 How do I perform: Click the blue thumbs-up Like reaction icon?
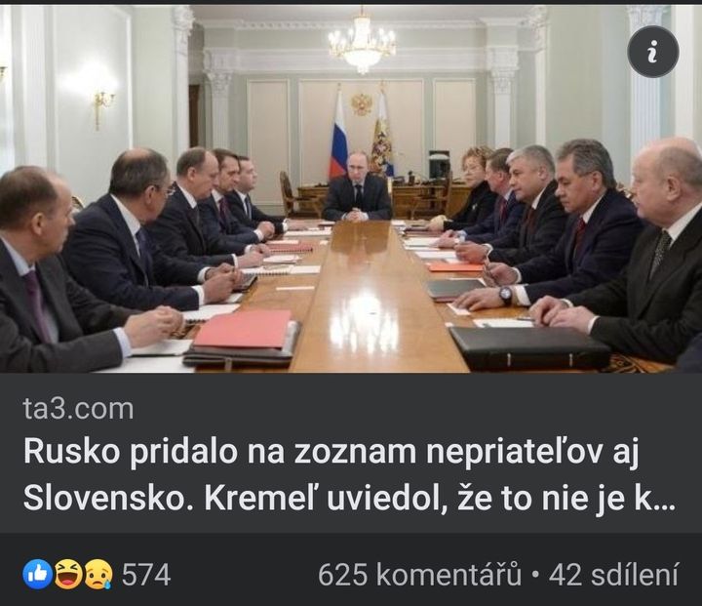coord(38,574)
